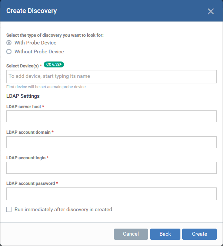Click the LDAP account password label

31,183
